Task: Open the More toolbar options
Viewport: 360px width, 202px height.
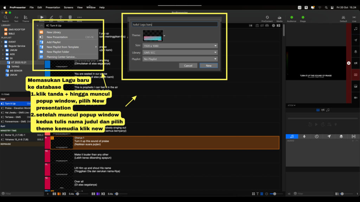Action: [79, 19]
